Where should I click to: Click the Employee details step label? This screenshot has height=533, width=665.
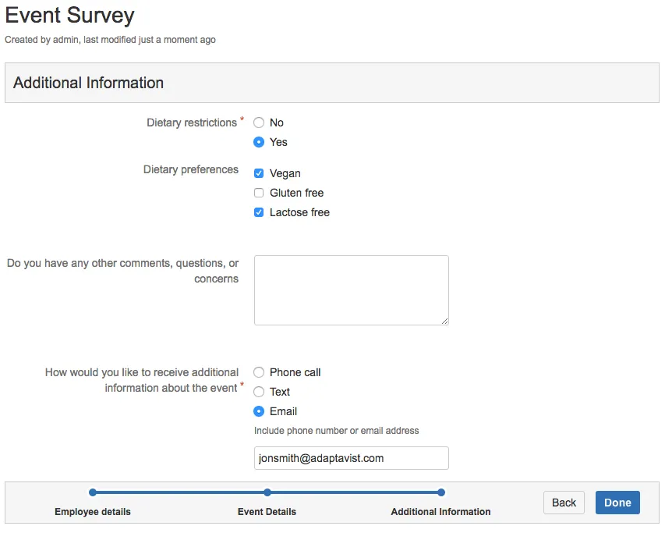click(x=93, y=512)
